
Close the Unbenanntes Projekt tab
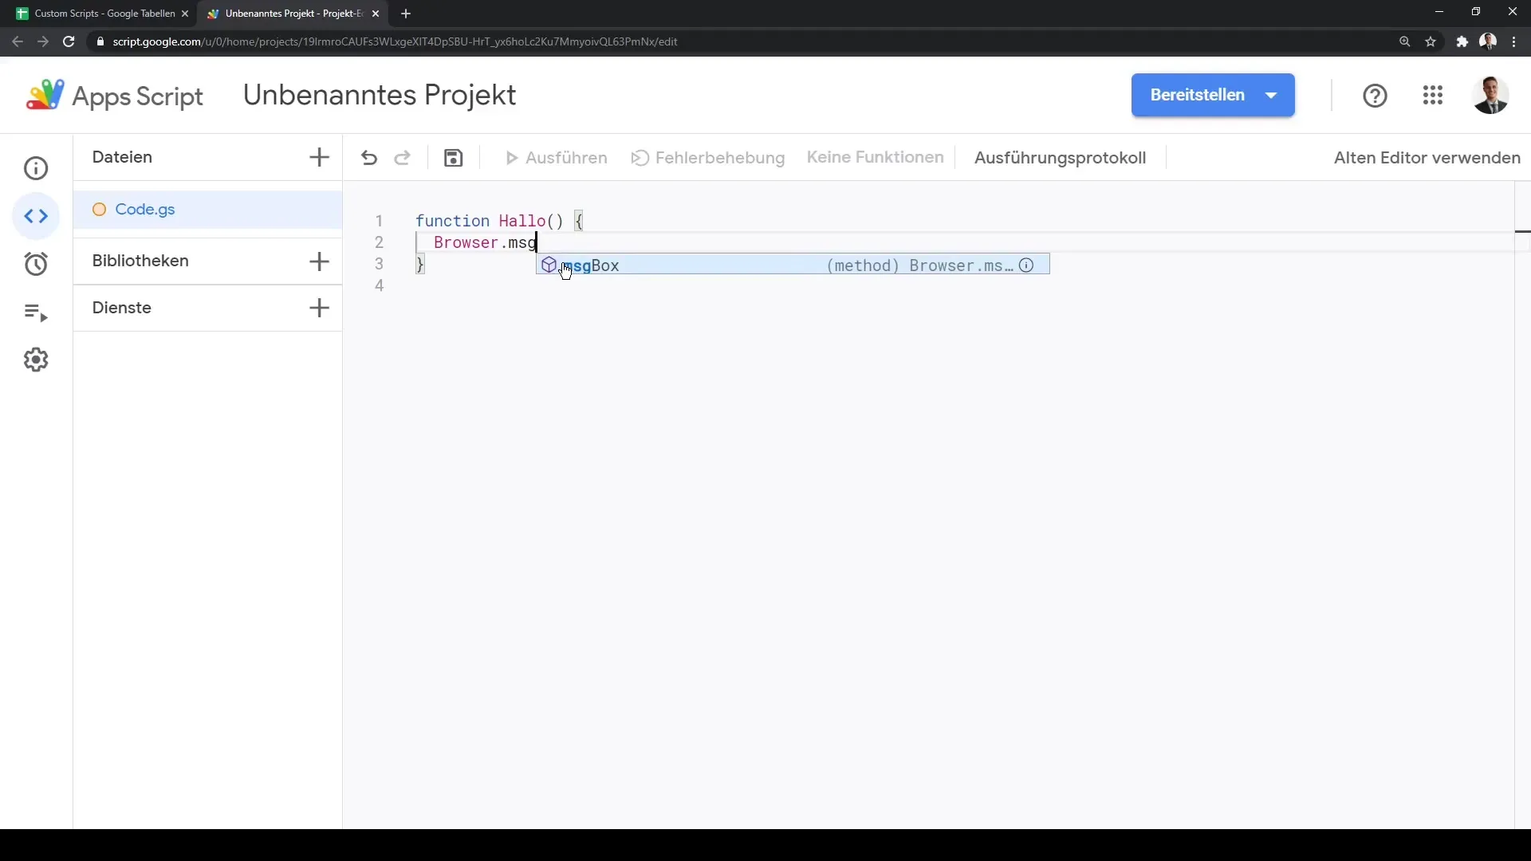click(376, 14)
